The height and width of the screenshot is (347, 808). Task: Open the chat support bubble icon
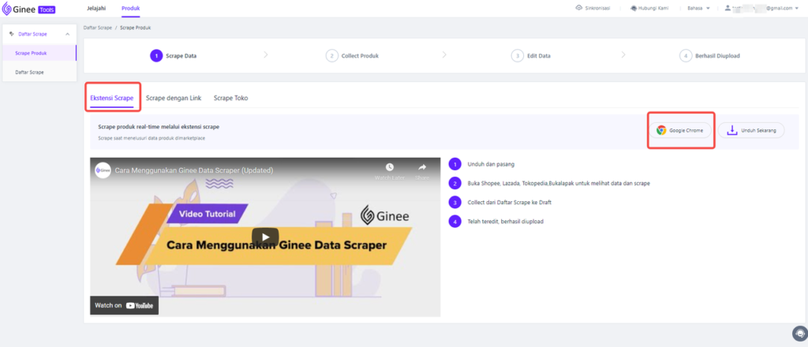pyautogui.click(x=799, y=333)
